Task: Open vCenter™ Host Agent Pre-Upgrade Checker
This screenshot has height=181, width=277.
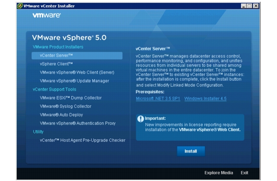Action: tap(83, 140)
